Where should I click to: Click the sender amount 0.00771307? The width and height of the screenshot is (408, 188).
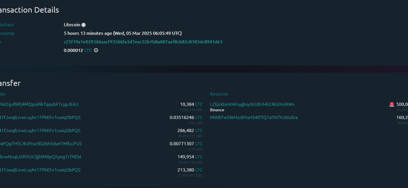pos(182,144)
